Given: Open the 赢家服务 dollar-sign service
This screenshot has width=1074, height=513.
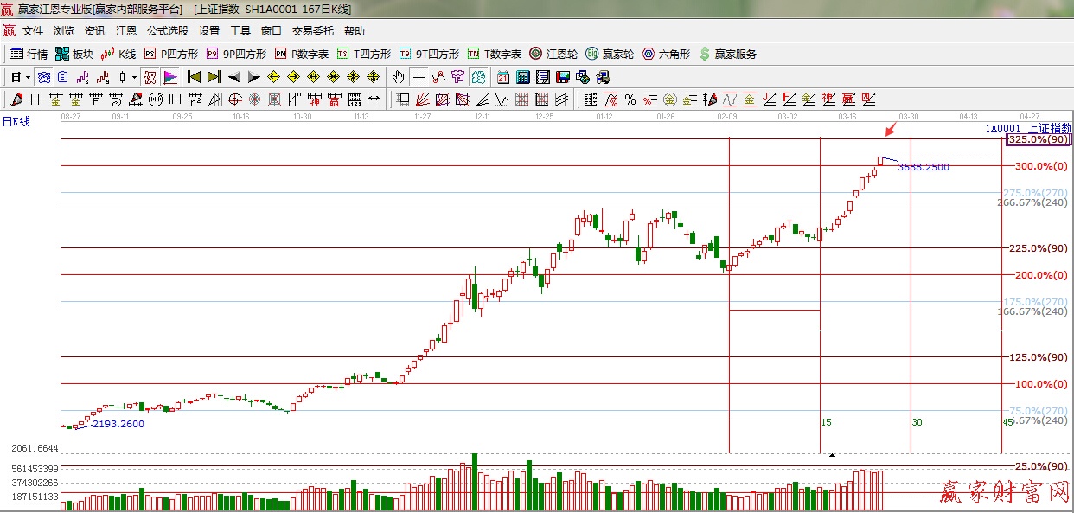Looking at the screenshot, I should (727, 54).
